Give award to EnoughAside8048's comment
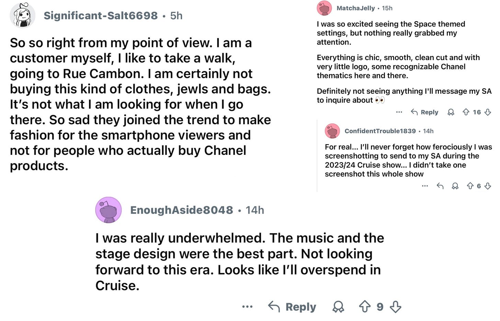Image resolution: width=500 pixels, height=321 pixels. (338, 307)
